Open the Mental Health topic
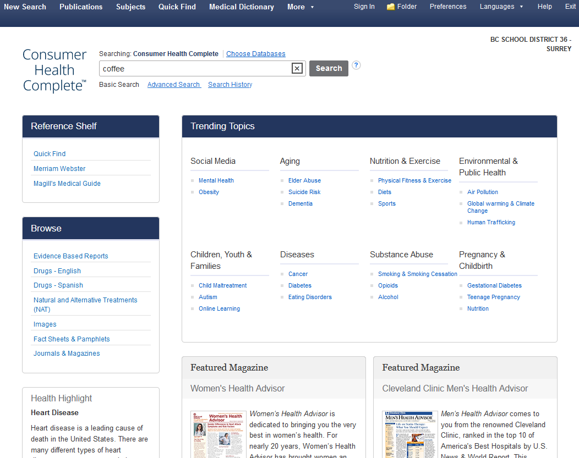 [x=216, y=180]
